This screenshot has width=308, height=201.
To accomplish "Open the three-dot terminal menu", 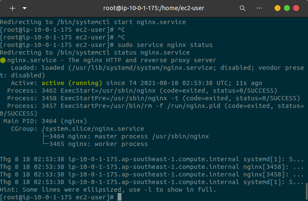I will [259, 8].
